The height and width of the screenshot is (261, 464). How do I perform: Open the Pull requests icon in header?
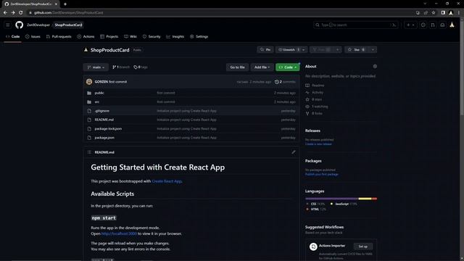433,25
